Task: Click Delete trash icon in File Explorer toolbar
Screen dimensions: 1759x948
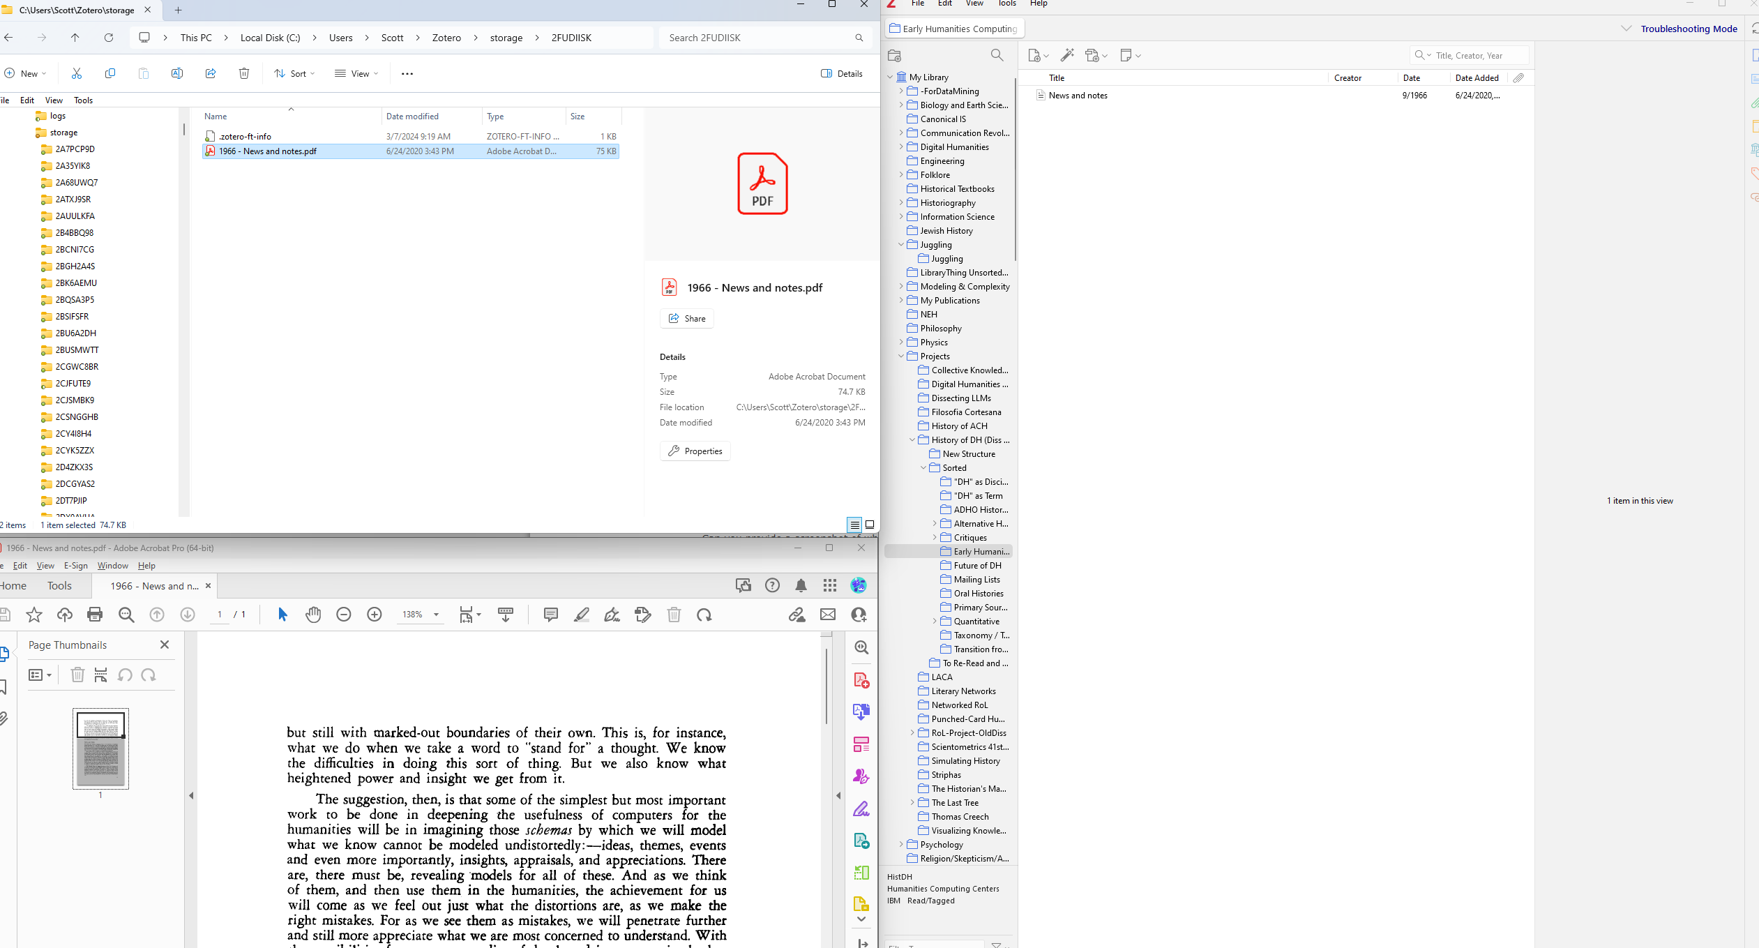Action: pyautogui.click(x=244, y=73)
